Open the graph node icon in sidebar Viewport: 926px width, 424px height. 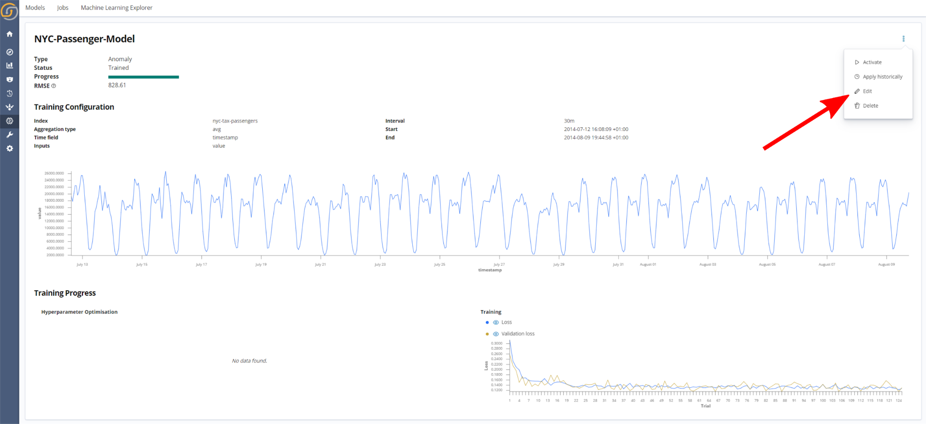pyautogui.click(x=9, y=107)
